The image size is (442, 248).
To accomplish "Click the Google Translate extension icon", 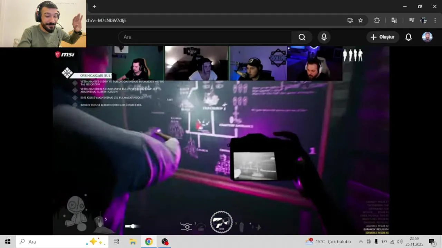I will tap(394, 20).
